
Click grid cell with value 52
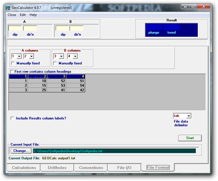[x=57, y=81]
